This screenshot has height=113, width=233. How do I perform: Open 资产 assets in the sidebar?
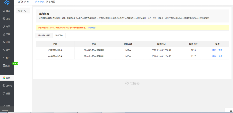click(x=7, y=50)
